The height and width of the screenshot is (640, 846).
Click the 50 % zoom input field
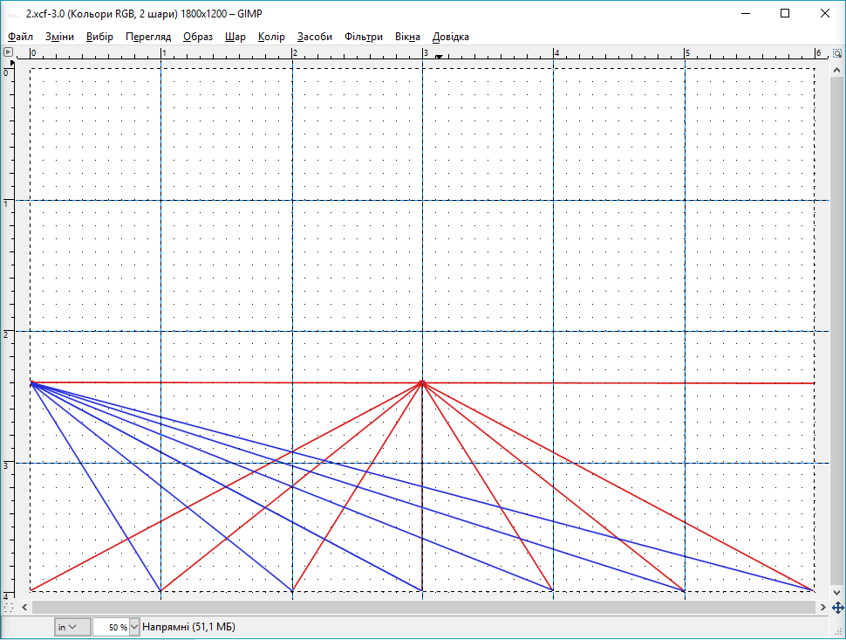point(111,627)
